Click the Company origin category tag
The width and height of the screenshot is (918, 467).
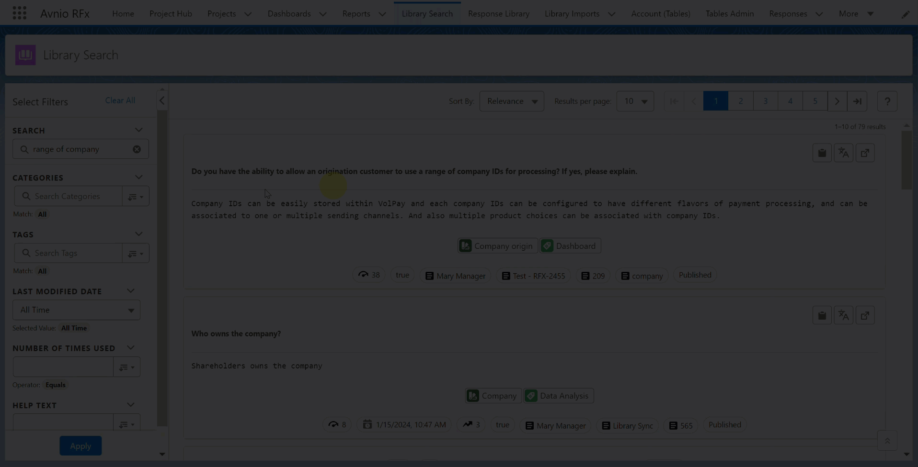(x=497, y=246)
